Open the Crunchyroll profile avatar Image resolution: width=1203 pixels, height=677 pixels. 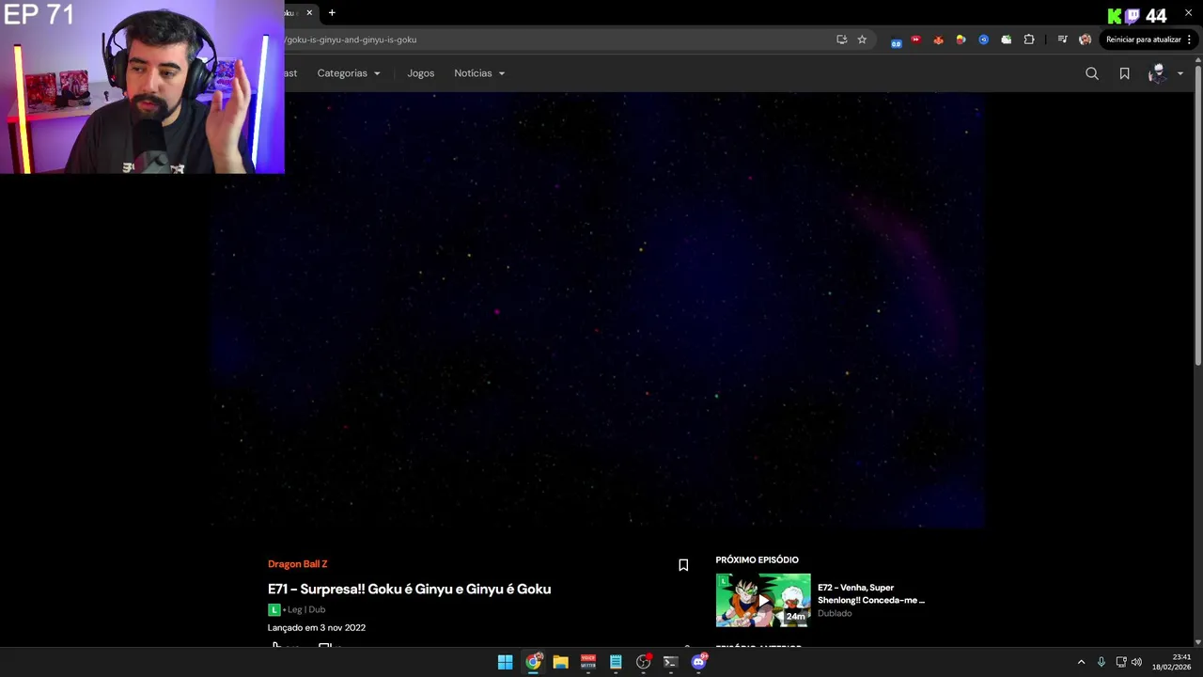point(1157,73)
